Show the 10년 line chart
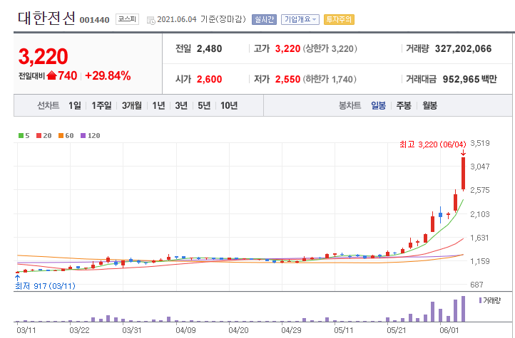Image resolution: width=515 pixels, height=338 pixels. [229, 105]
